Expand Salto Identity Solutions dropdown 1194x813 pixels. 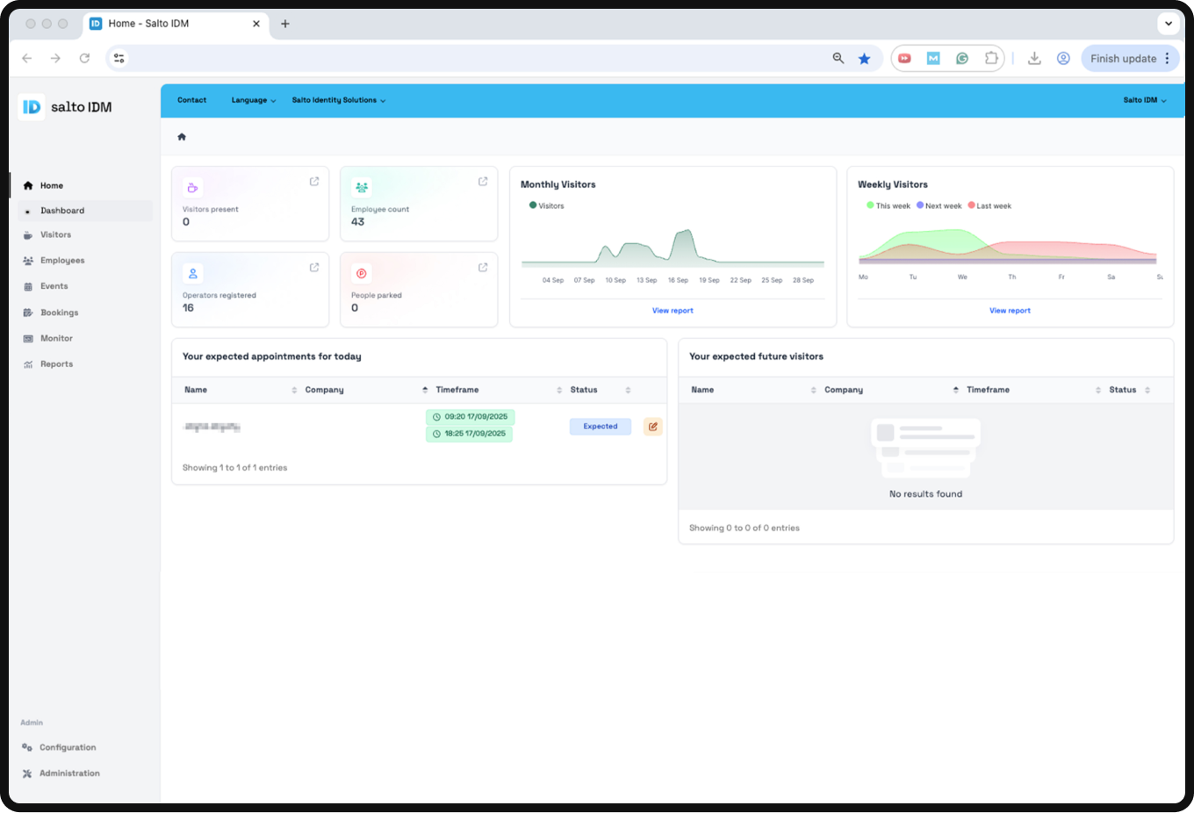click(338, 100)
